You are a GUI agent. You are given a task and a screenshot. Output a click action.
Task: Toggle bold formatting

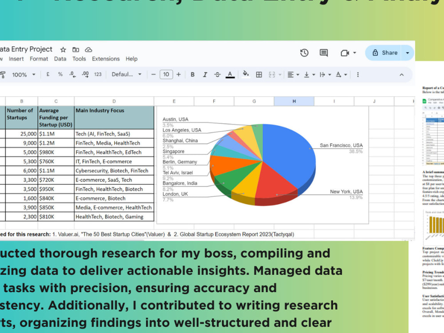tap(193, 75)
